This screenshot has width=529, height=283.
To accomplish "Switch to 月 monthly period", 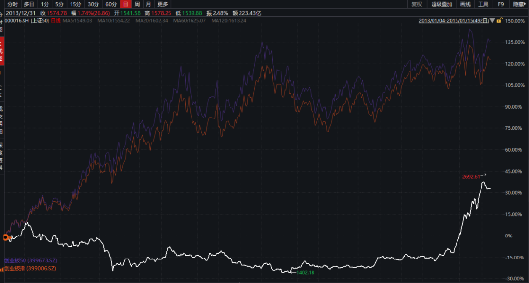I will pyautogui.click(x=148, y=4).
